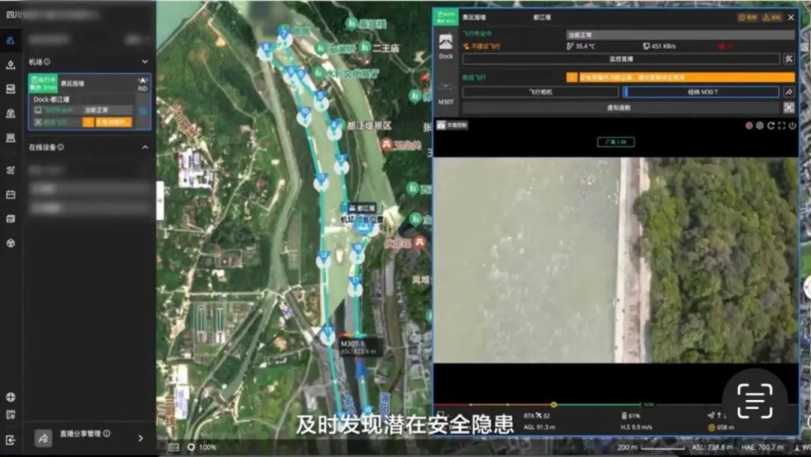Image resolution: width=811 pixels, height=457 pixels.
Task: Click the virtual cockpit grid icon
Action: 788,107
